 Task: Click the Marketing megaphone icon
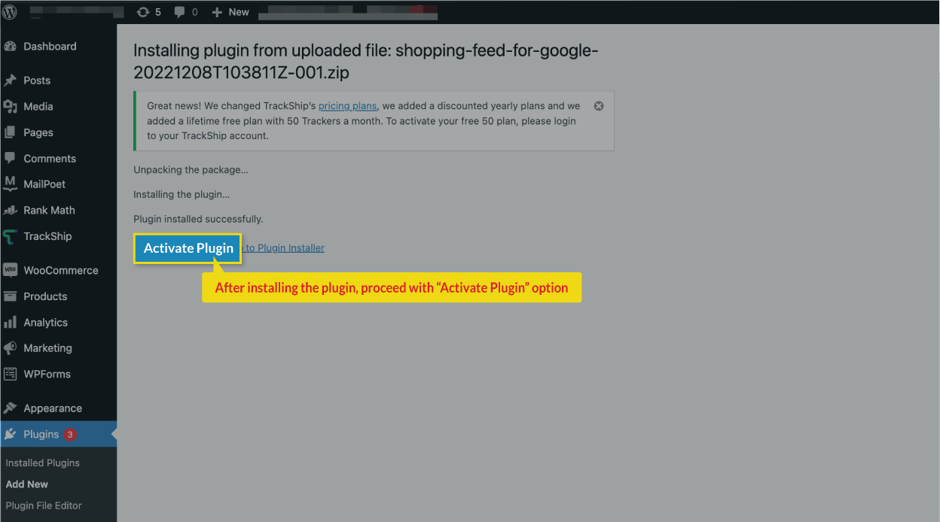(x=10, y=348)
